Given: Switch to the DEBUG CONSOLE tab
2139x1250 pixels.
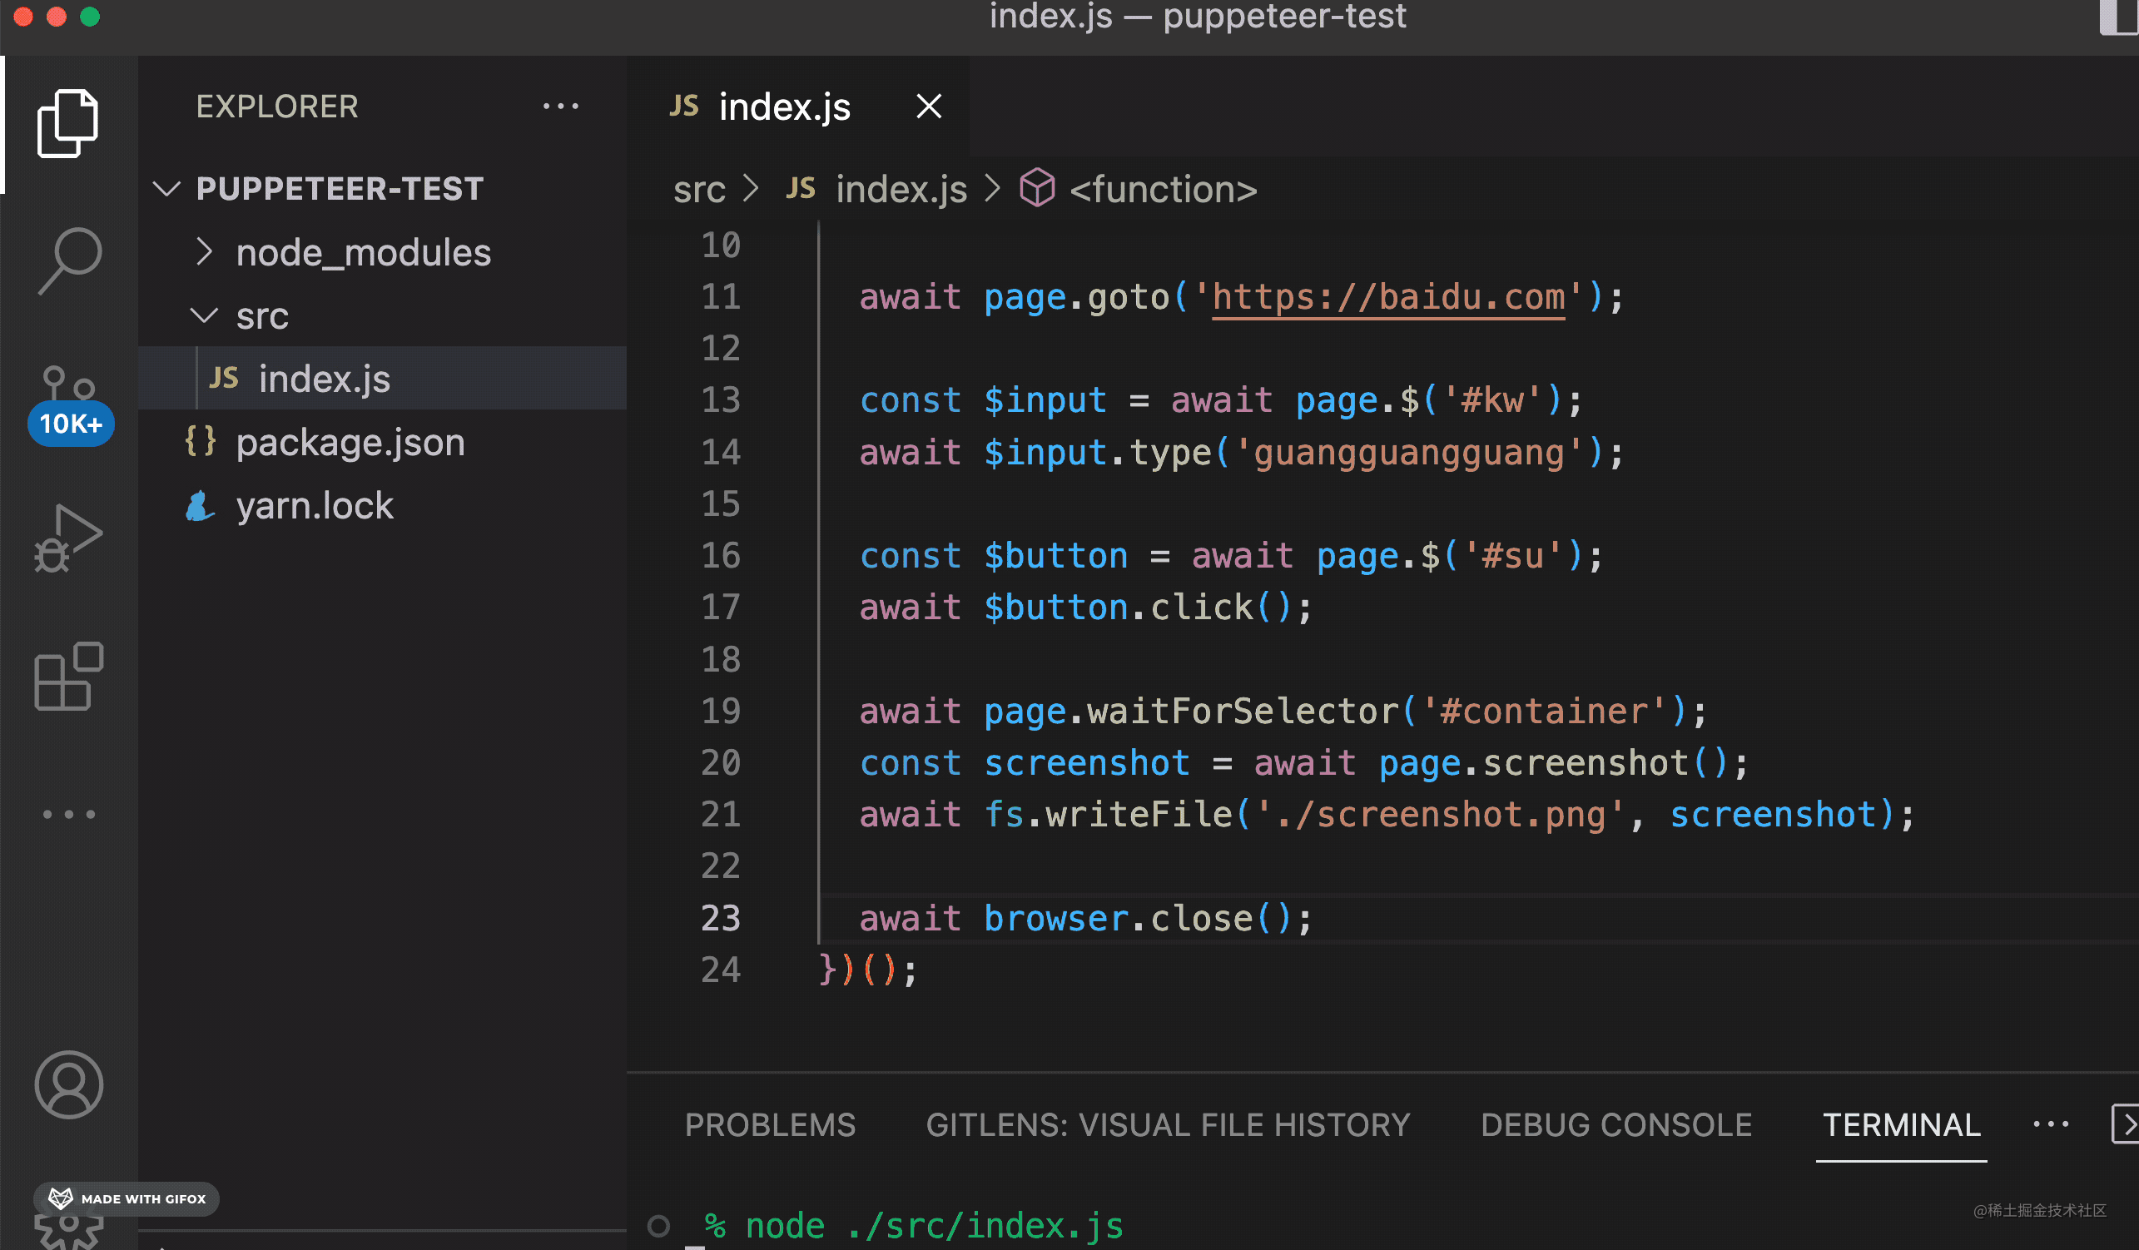Looking at the screenshot, I should pyautogui.click(x=1616, y=1124).
